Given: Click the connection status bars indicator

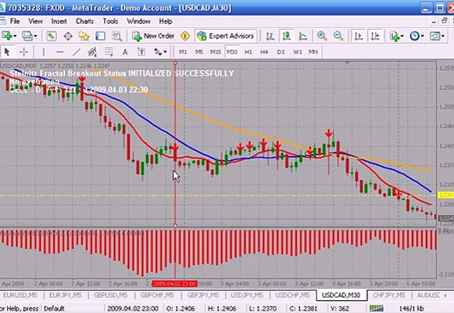Looking at the screenshot, I should [377, 308].
